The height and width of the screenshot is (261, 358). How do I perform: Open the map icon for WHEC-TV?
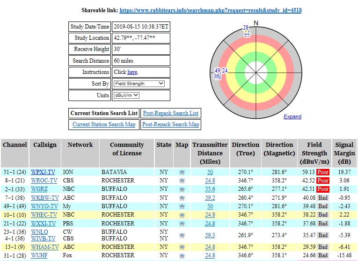click(x=182, y=215)
